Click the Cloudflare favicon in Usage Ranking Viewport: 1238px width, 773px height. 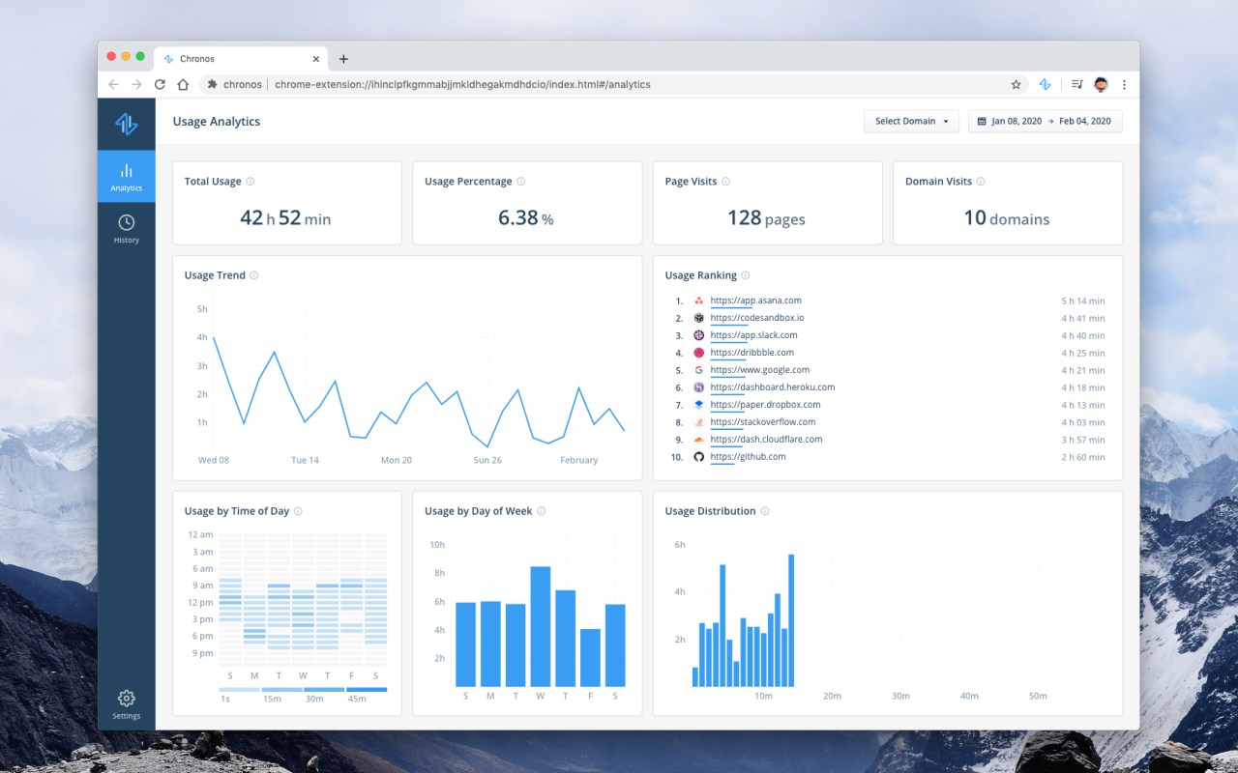coord(699,440)
